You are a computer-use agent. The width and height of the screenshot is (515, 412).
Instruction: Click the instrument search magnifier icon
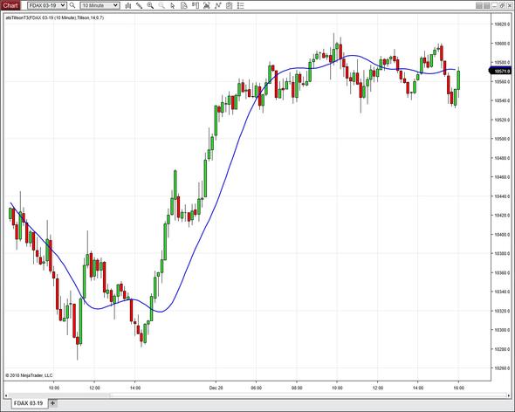click(72, 5)
